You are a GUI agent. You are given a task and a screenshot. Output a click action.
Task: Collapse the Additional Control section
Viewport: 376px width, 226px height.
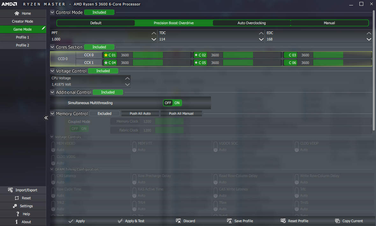click(x=52, y=92)
